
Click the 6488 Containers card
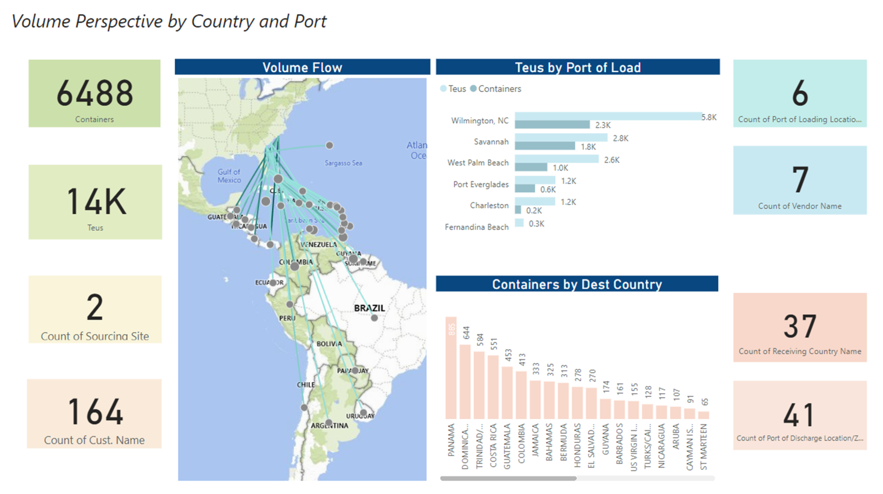[94, 94]
